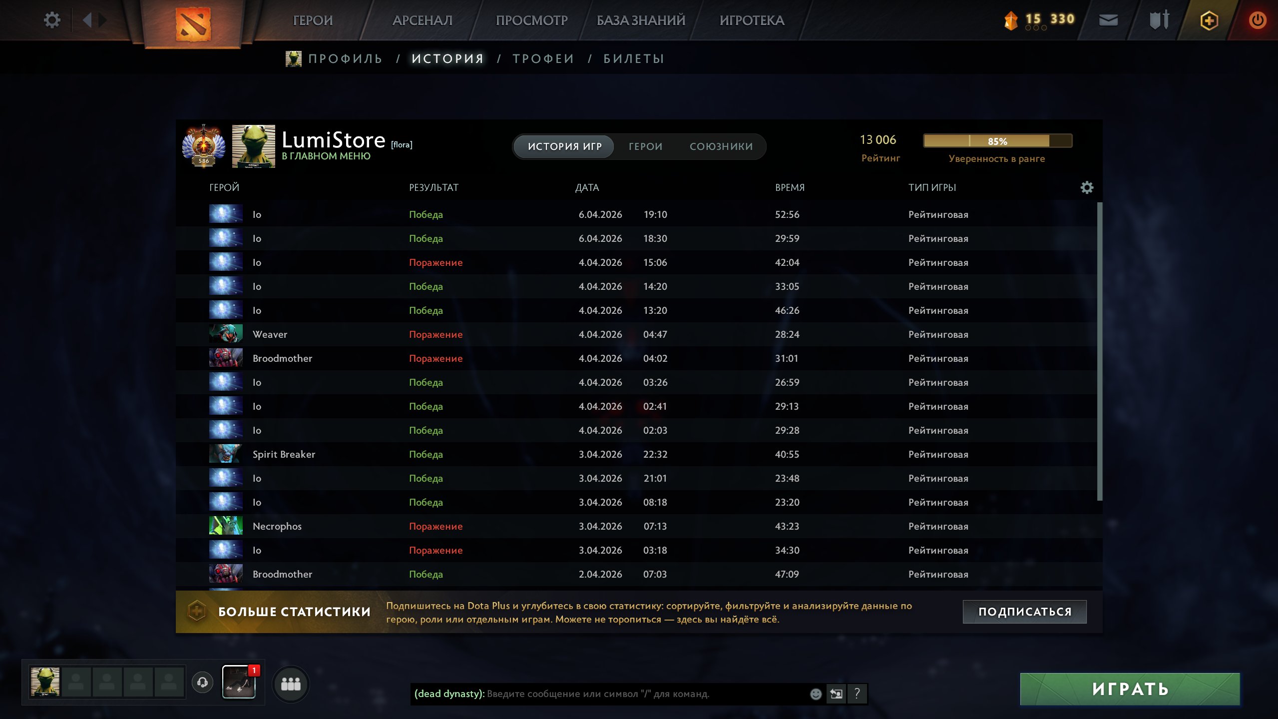The image size is (1278, 719).
Task: Click the match history scrollbar
Action: 1099,350
